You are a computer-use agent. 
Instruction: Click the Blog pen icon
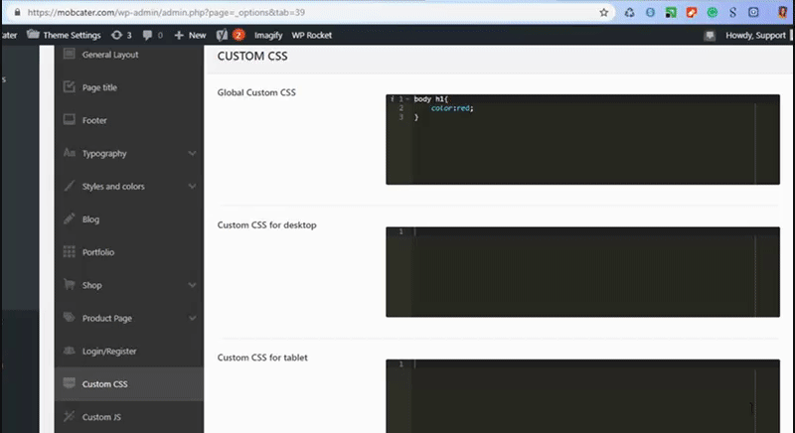[x=69, y=218]
